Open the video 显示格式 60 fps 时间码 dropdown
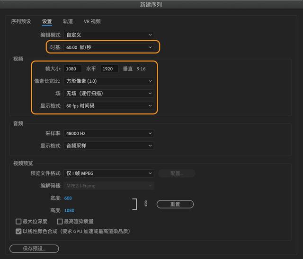This screenshot has height=259, width=303. click(109, 106)
